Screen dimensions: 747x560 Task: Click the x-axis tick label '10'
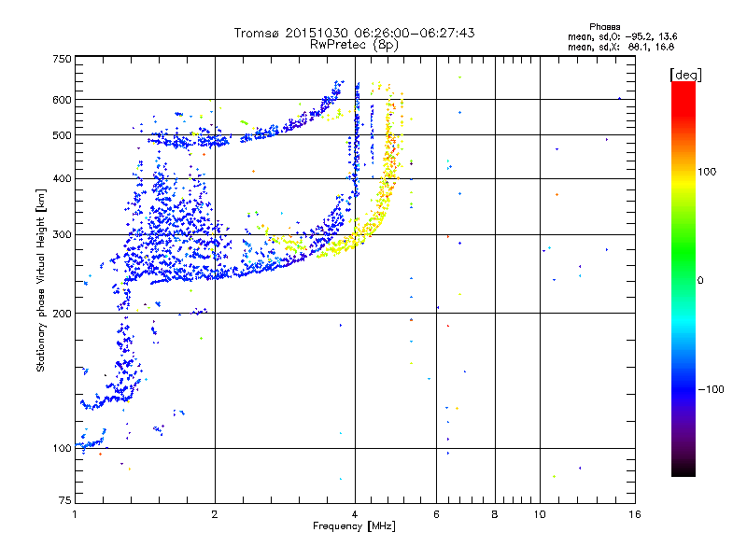coord(540,515)
